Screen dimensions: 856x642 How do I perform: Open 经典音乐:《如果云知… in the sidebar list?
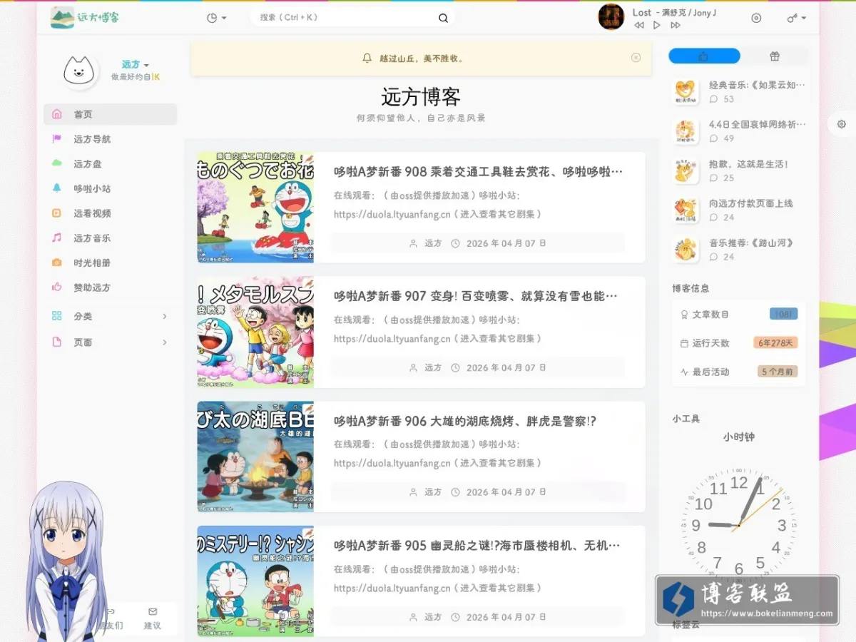coord(757,85)
